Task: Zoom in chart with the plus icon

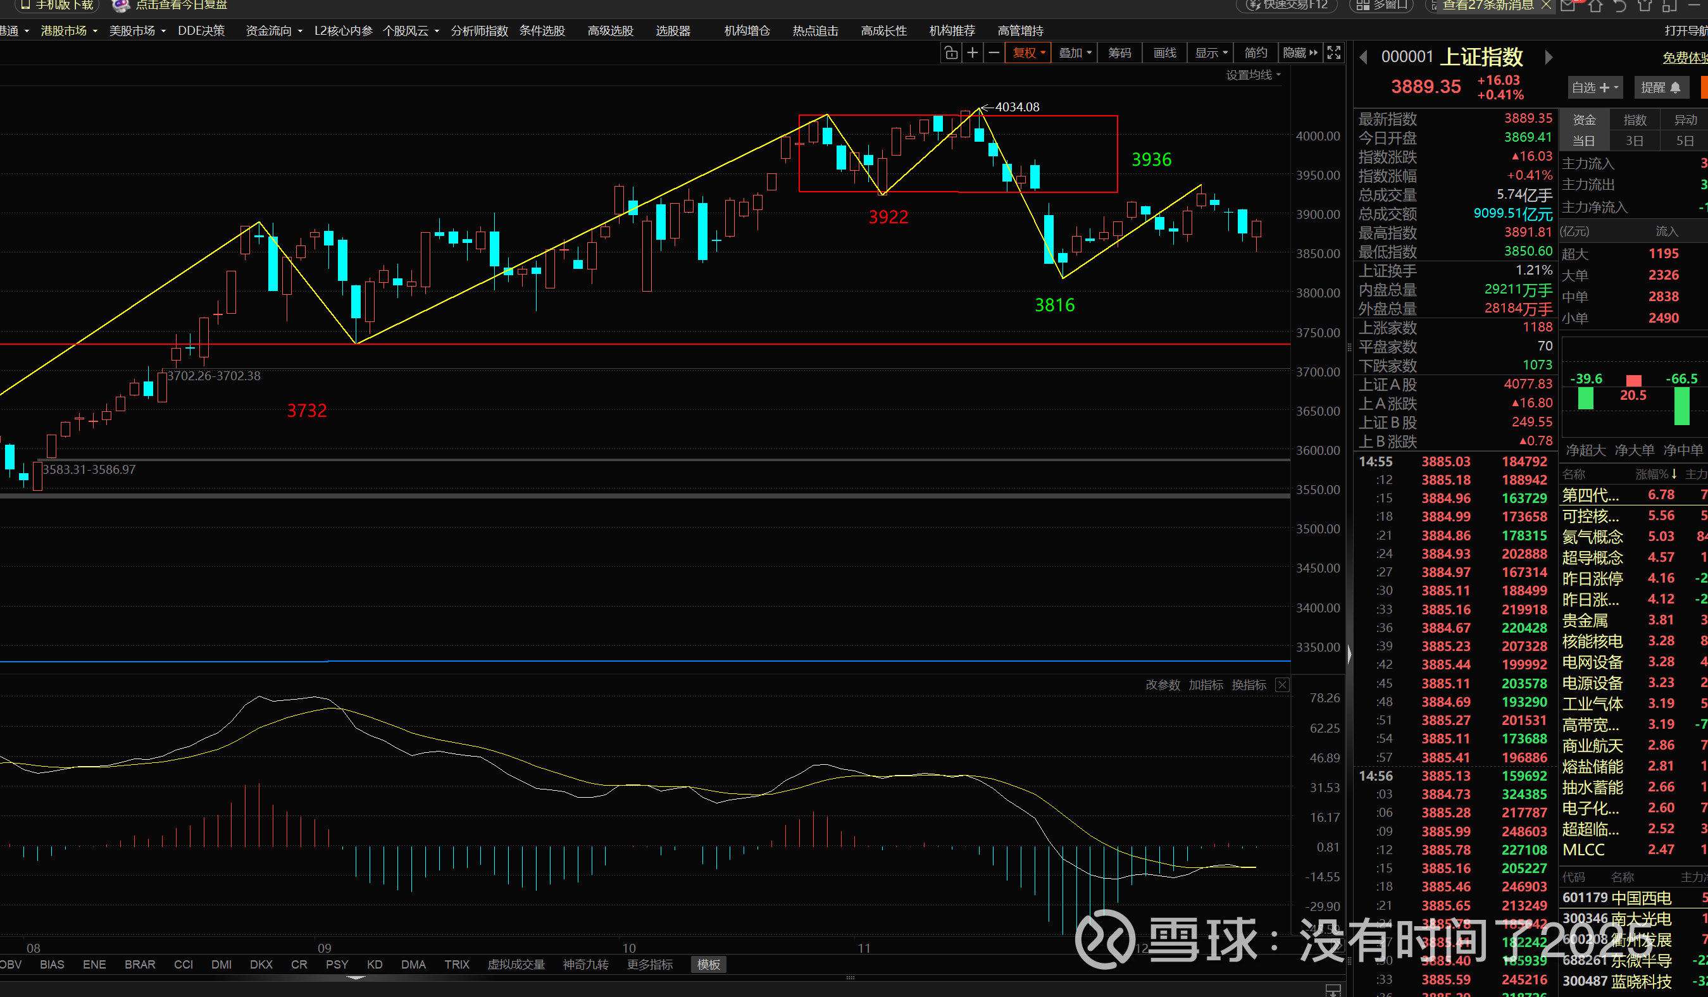Action: [x=973, y=53]
